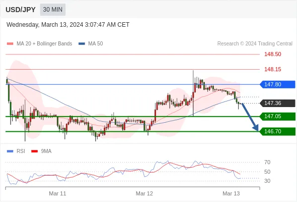Click the Mar 13 date axis label
This screenshot has width=297, height=202.
point(231,193)
